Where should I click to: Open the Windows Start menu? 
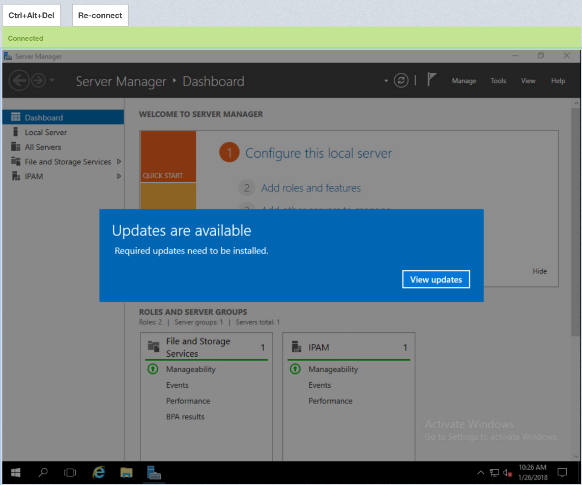16,472
